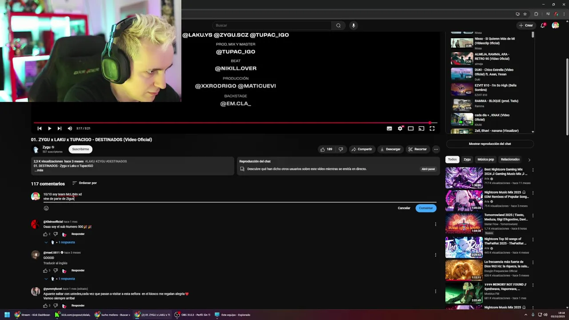Select the Zygu filter chip
This screenshot has height=320, width=569.
coord(467,159)
